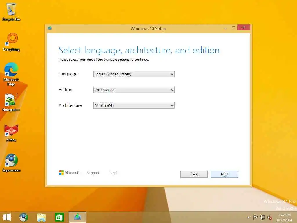Screen dimensions: 297x223
Task: Click the Windows 10 Setup taskbar icon
Action: point(77,217)
